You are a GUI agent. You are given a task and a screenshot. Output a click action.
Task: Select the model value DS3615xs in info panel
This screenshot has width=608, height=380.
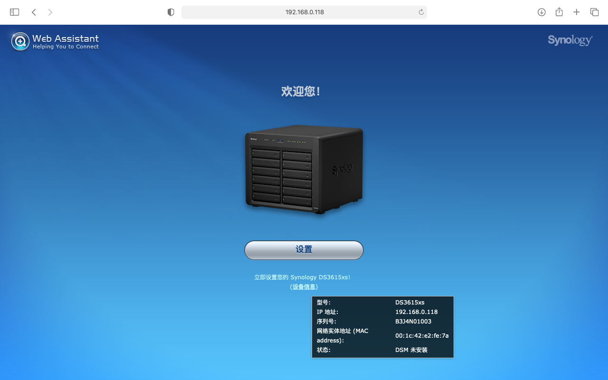(x=410, y=303)
